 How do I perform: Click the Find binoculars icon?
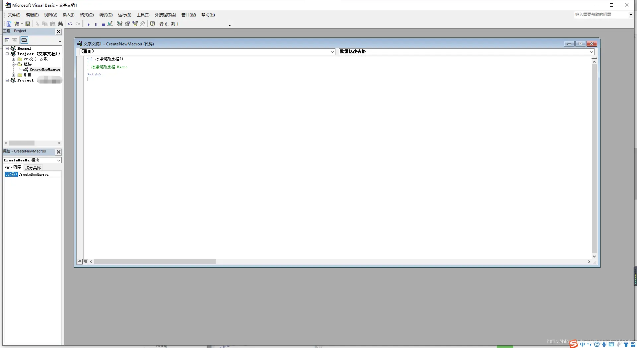pos(60,24)
